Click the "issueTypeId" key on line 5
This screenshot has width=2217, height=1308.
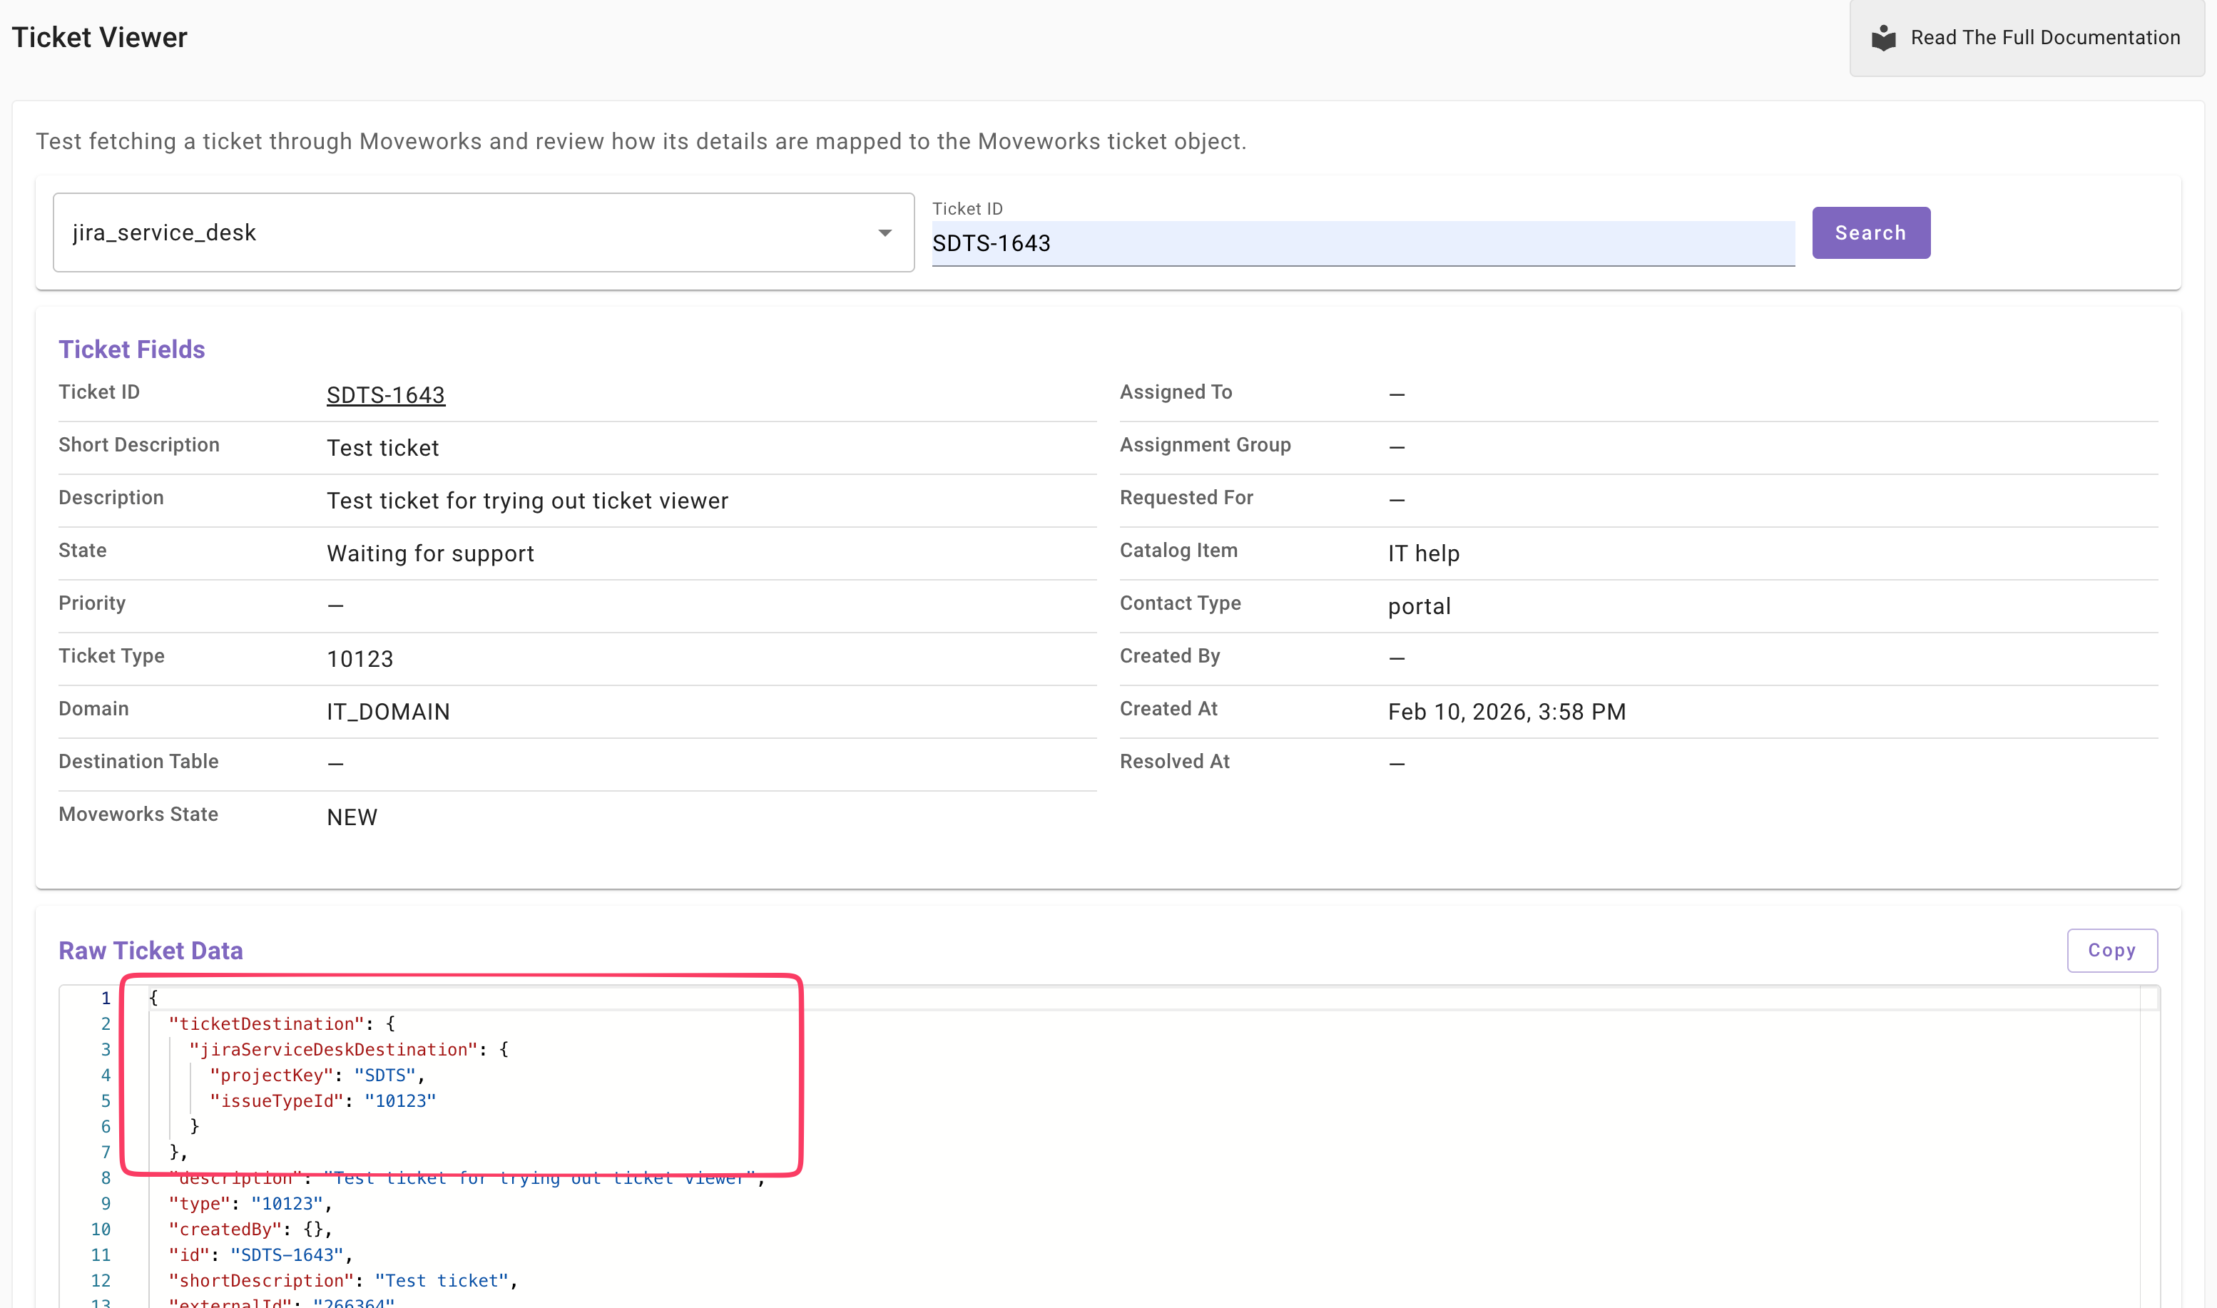(x=276, y=1101)
